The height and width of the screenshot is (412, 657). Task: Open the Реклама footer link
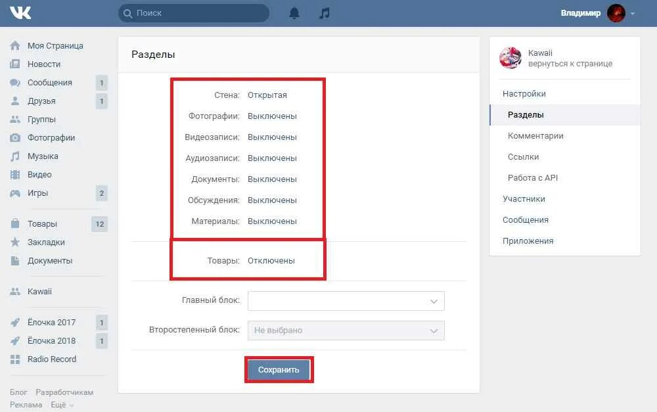coord(26,405)
